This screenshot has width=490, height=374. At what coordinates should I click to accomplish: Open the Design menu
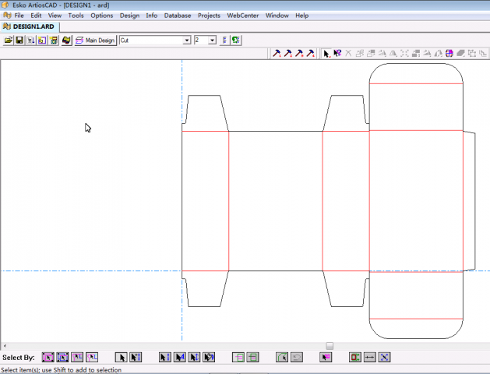pos(129,16)
